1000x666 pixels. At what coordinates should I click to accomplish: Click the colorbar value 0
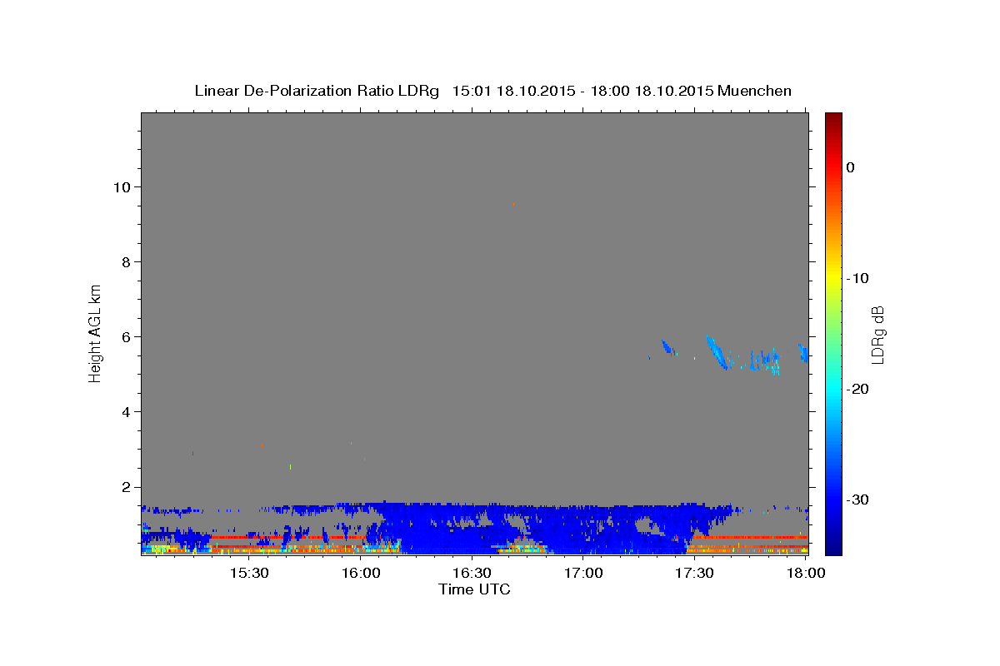pos(851,167)
